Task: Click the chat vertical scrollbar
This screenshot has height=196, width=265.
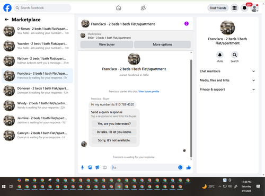Action: click(191, 109)
